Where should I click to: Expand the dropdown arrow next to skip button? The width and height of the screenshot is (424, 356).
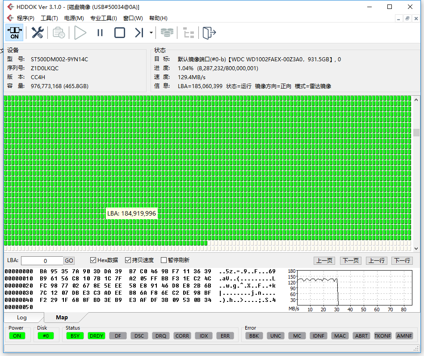click(x=151, y=33)
